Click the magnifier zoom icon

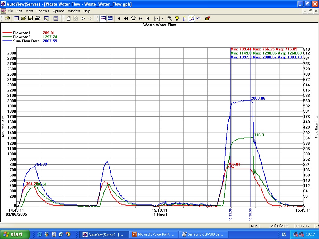coord(170,18)
